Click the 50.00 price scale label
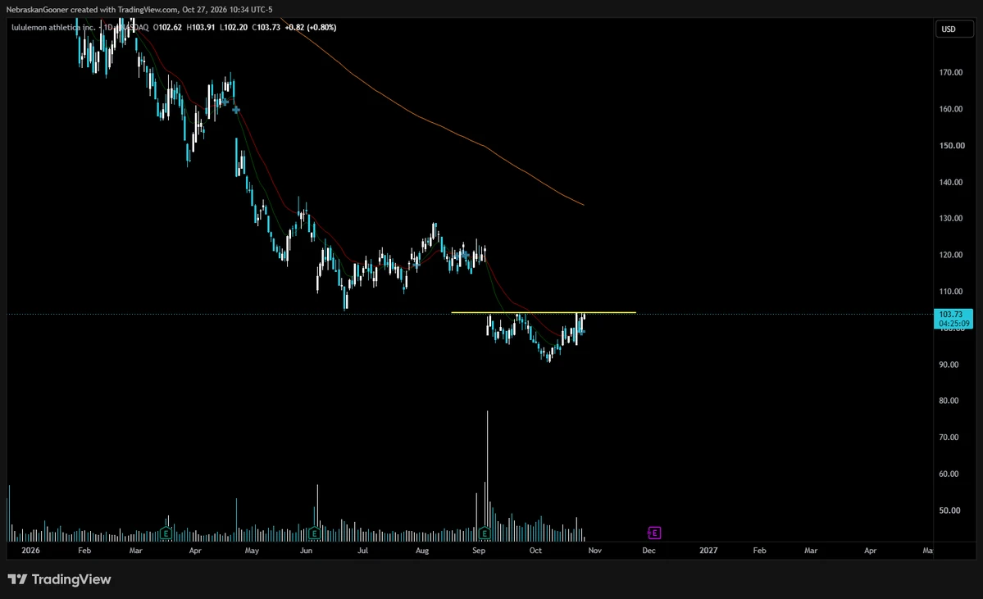The image size is (983, 599). (x=949, y=510)
